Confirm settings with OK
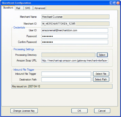The image size is (121, 117). (x=79, y=111)
